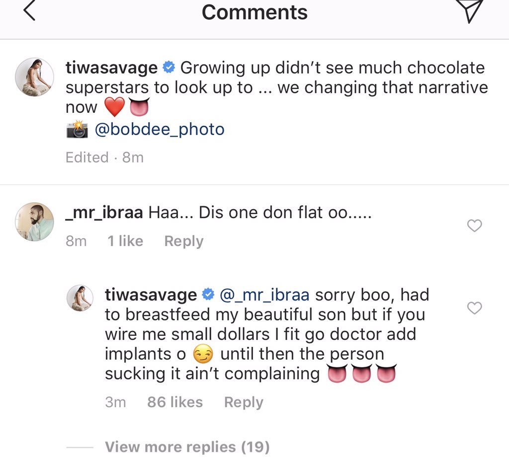Image resolution: width=509 pixels, height=469 pixels.
Task: Open the @bobdee_photo mention link
Action: [159, 130]
